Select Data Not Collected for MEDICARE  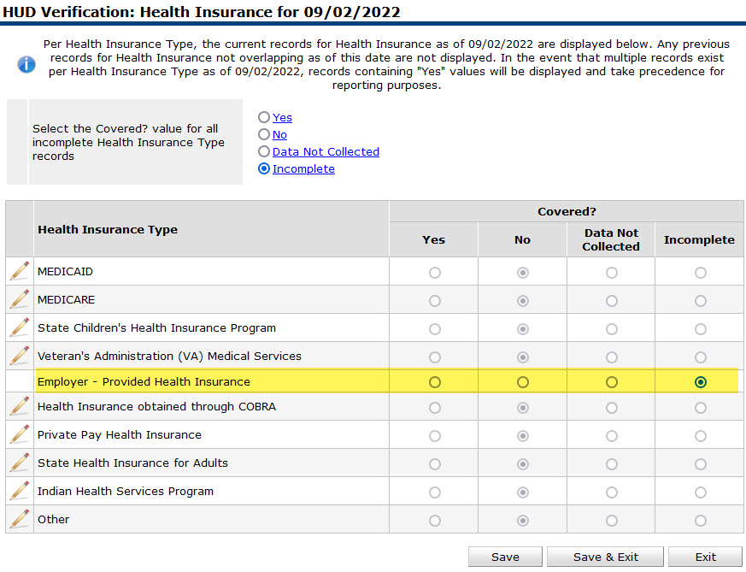point(610,299)
